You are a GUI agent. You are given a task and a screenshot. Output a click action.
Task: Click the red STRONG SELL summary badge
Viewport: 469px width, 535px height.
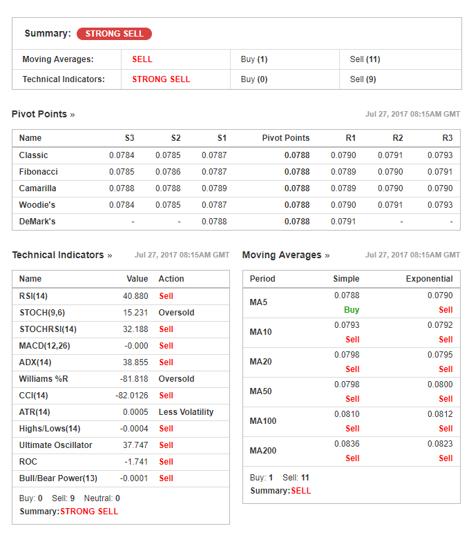[114, 34]
